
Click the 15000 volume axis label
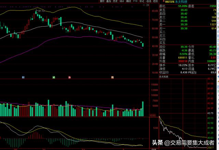(x=154, y=85)
